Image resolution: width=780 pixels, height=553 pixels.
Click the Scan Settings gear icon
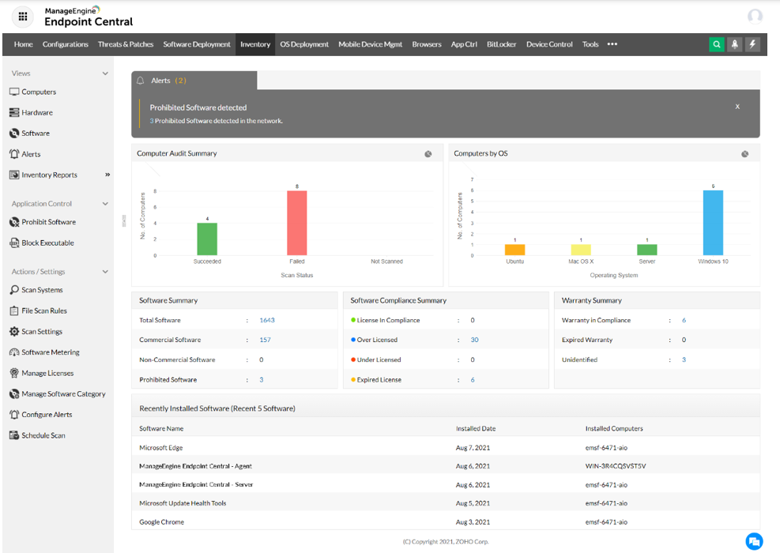[14, 332]
